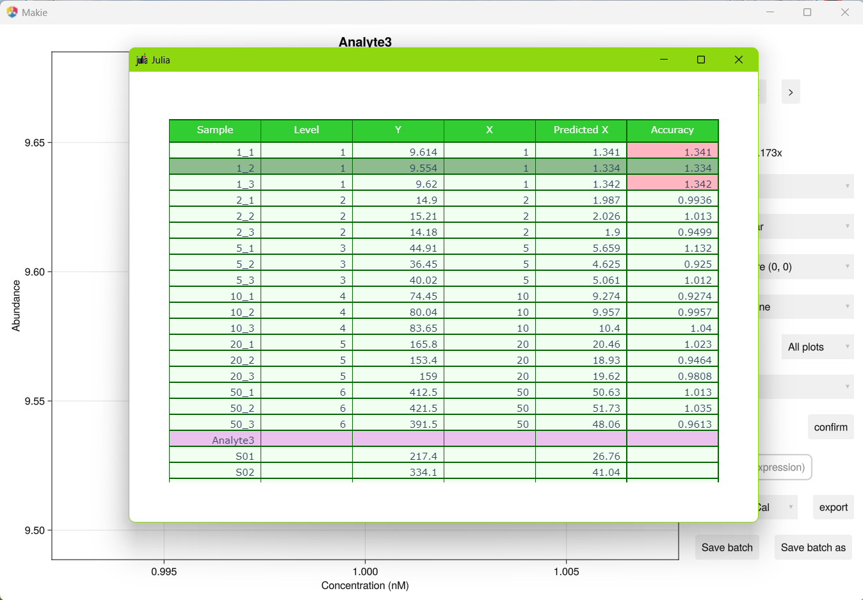Click Y value 15.21
The image size is (863, 600).
tap(398, 216)
